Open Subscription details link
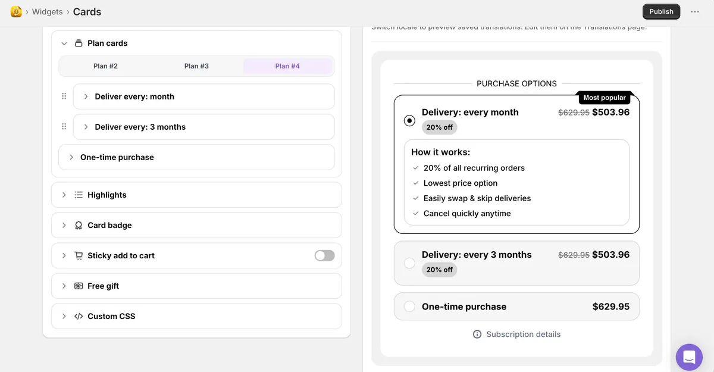 coord(523,335)
